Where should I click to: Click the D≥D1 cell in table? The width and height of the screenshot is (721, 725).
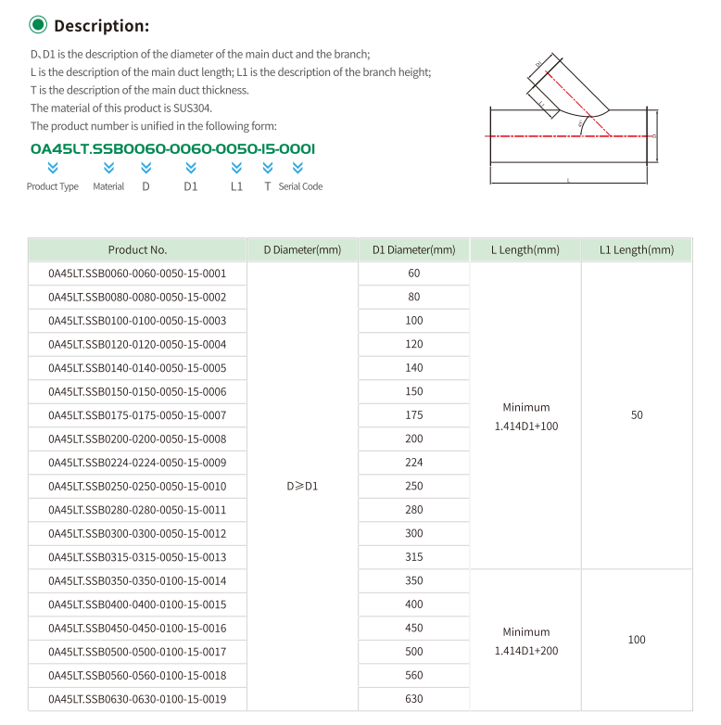302,487
